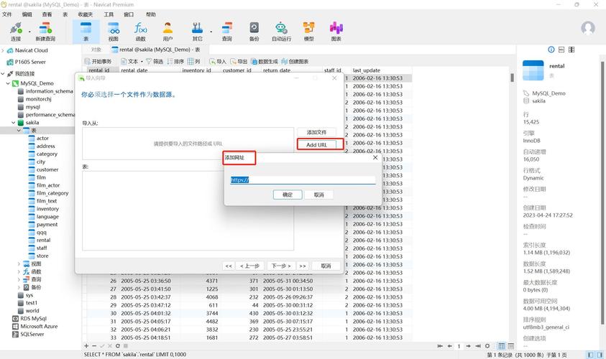Image resolution: width=606 pixels, height=359 pixels.
Task: Click 下一步 > in the import wizard
Action: tap(281, 266)
